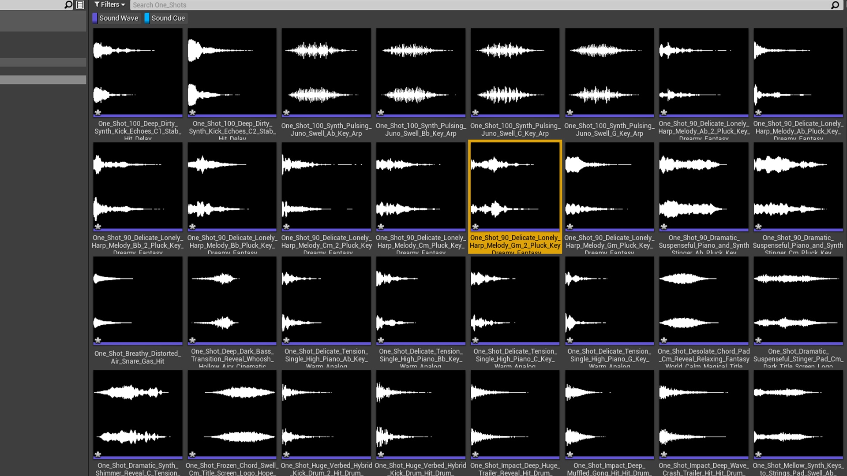
Task: Click the Sound Cue blue color bar
Action: pos(147,18)
